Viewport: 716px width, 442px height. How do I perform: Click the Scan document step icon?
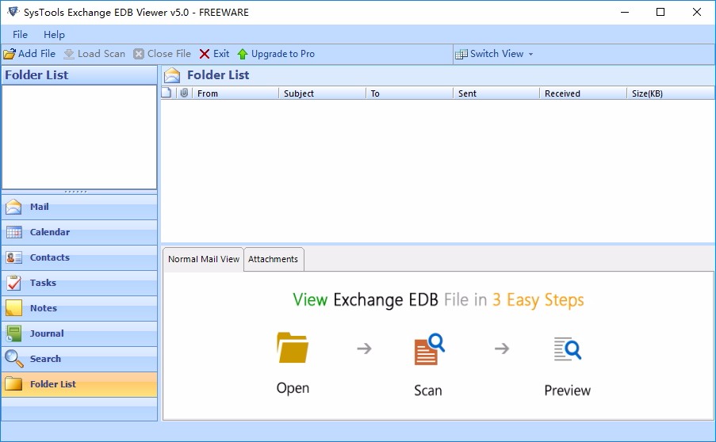[429, 349]
